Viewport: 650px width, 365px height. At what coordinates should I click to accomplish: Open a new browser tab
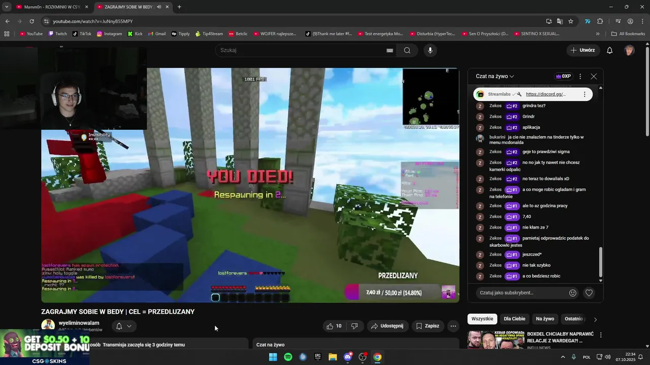(x=179, y=7)
